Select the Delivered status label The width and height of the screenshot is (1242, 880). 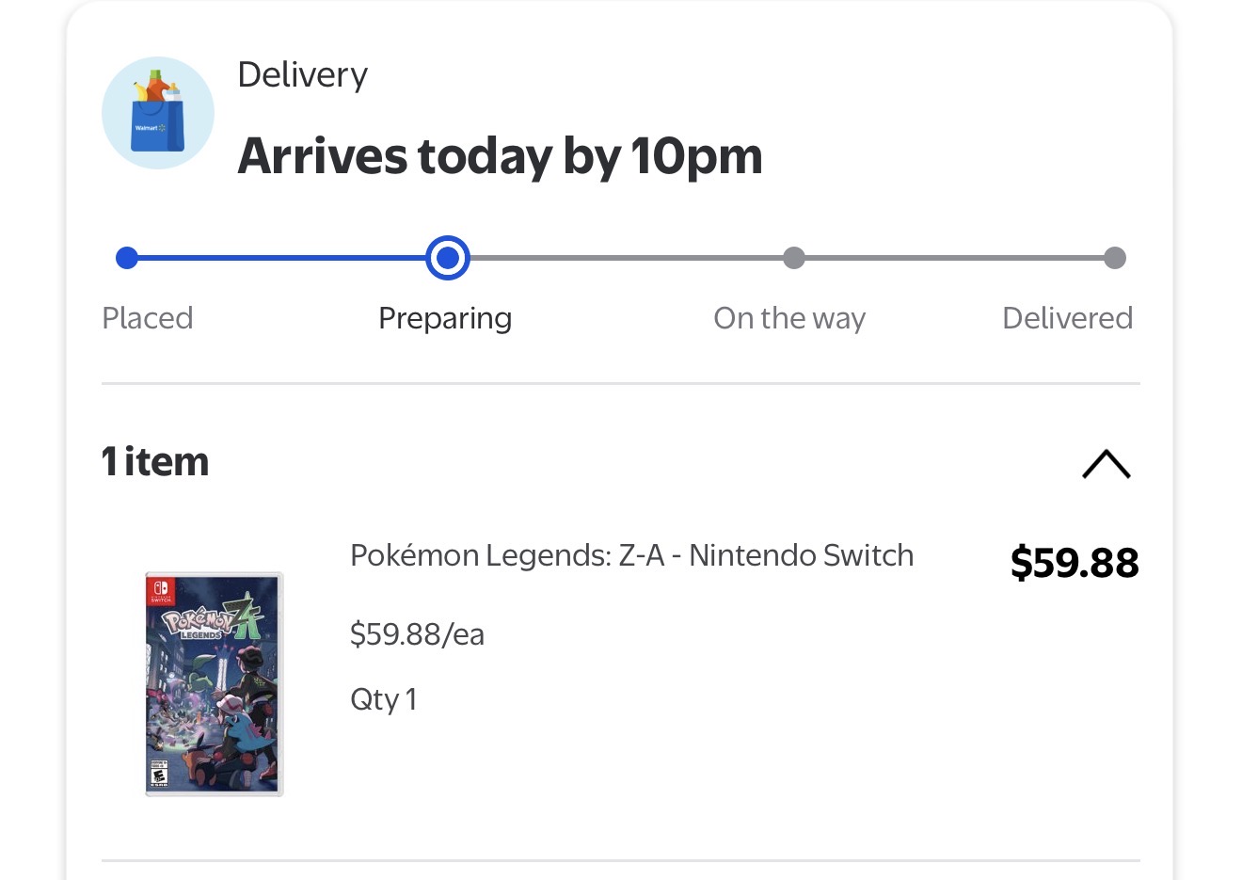pyautogui.click(x=1067, y=318)
